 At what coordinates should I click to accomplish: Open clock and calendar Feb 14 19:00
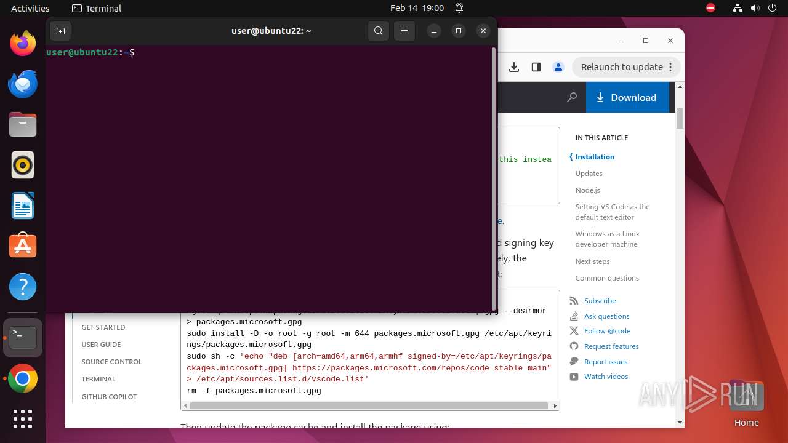click(417, 8)
